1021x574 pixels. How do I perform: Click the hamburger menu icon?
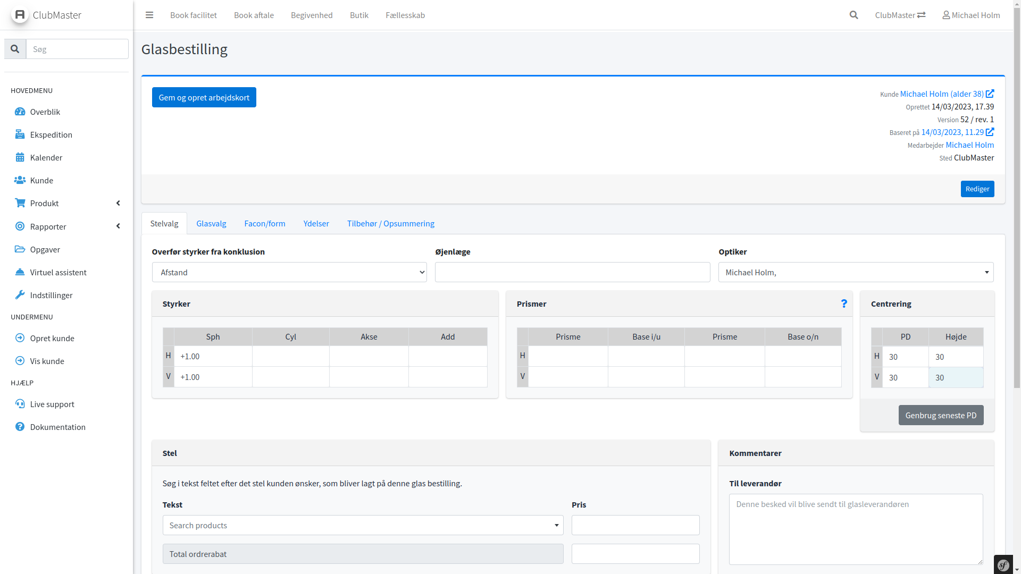coord(149,15)
